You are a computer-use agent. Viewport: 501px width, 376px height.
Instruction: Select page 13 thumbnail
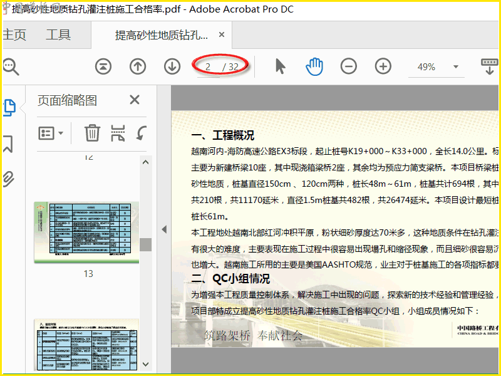[x=86, y=232]
